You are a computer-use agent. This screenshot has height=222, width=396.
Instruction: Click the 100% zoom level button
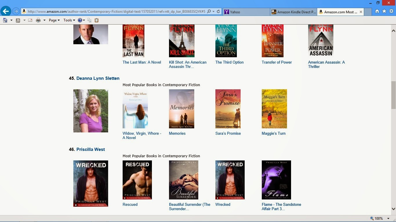coord(377,219)
